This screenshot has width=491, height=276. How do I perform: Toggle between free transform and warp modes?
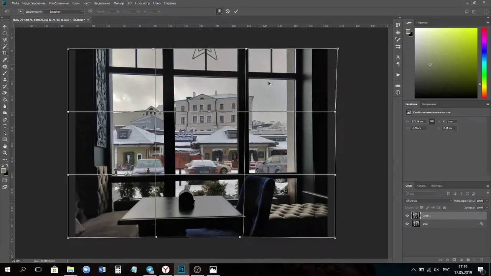219,11
